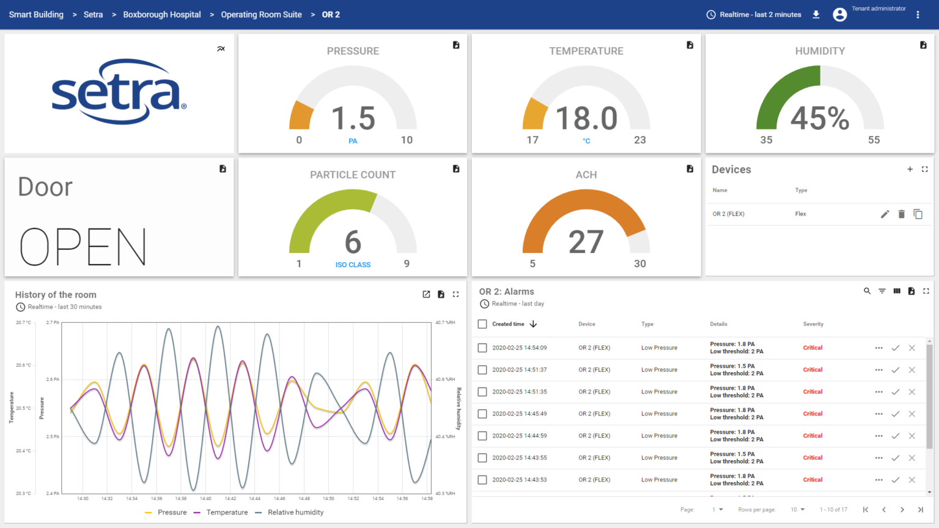Open the alarms filter icon
The height and width of the screenshot is (528, 939).
point(882,291)
